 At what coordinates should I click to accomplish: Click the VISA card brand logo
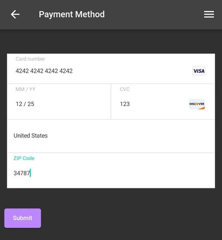tap(199, 71)
